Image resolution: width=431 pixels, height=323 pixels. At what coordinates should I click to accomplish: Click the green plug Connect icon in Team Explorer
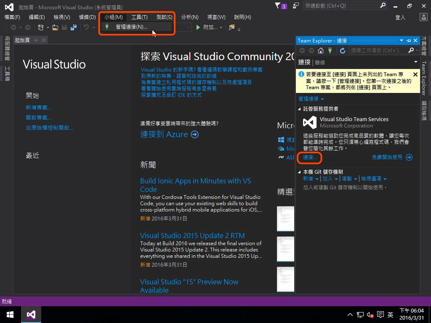coord(330,50)
